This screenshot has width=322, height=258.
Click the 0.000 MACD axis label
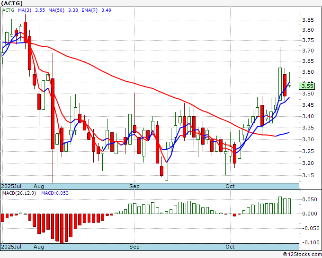(310, 214)
